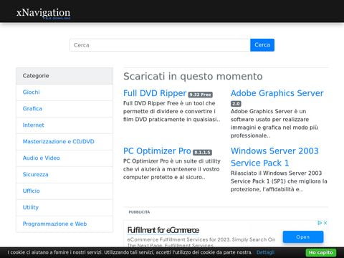Select Masterizzazione e CD/DVD category
Image resolution: width=344 pixels, height=258 pixels.
click(x=58, y=142)
